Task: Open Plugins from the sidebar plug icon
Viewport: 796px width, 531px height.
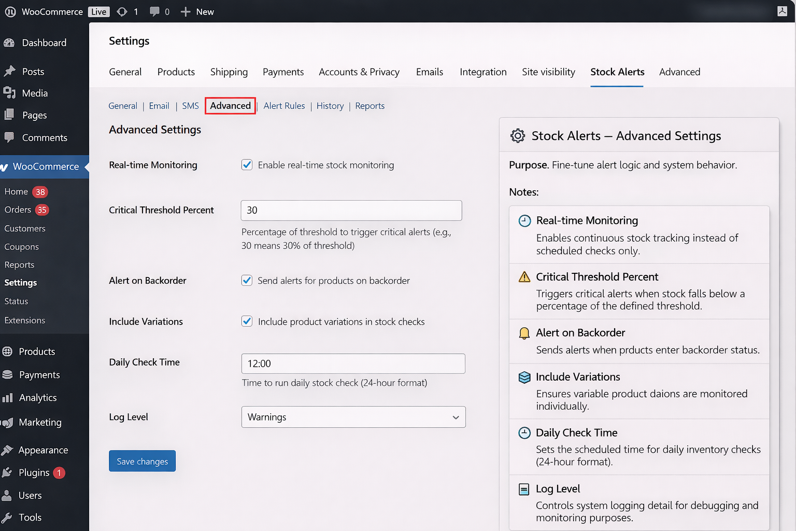Action: click(7, 472)
